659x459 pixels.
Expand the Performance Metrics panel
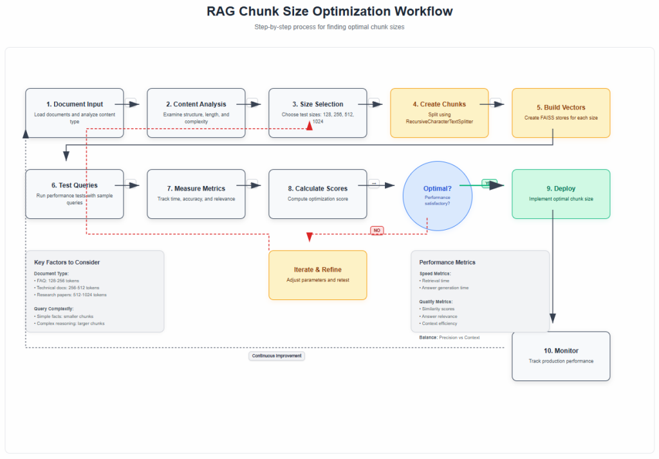tap(480, 290)
